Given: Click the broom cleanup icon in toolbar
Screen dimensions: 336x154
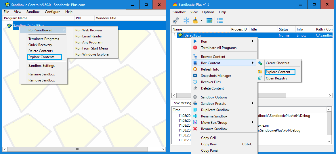Looking at the screenshot, I should pyautogui.click(x=195, y=20).
